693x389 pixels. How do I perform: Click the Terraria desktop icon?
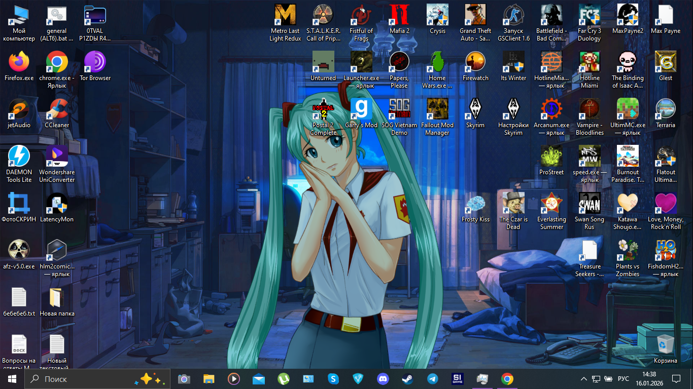pos(666,114)
